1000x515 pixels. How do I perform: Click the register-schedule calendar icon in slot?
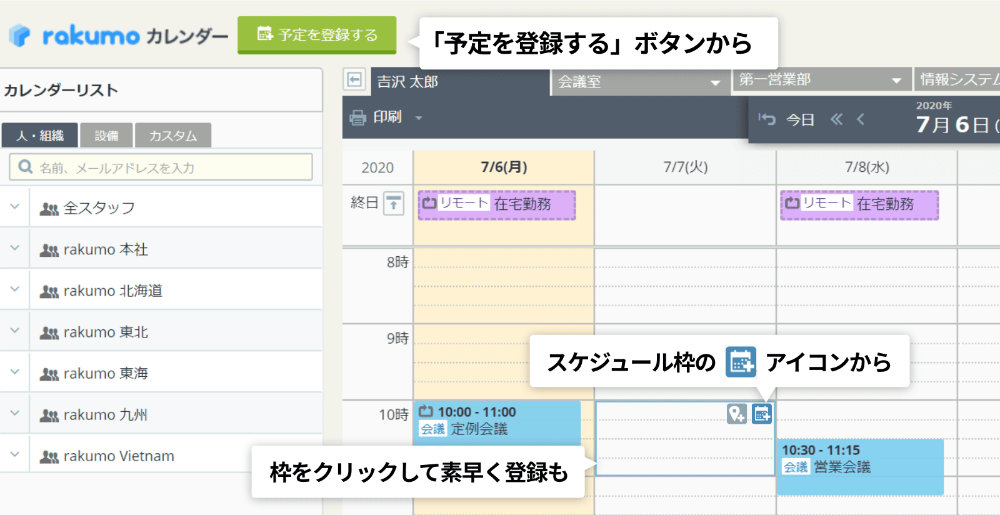click(x=762, y=414)
